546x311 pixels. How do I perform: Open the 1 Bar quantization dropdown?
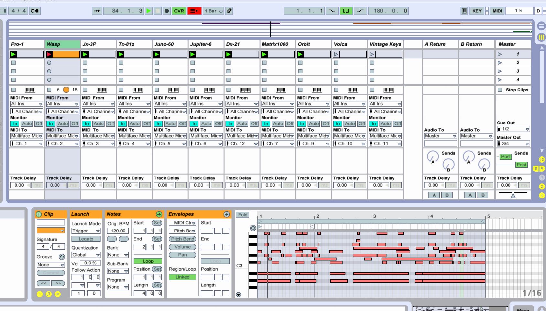click(x=213, y=11)
